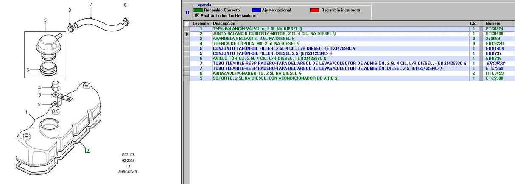Uncheck Mostrar Todos los Recambios checkbox
The width and height of the screenshot is (515, 184).
coord(197,15)
